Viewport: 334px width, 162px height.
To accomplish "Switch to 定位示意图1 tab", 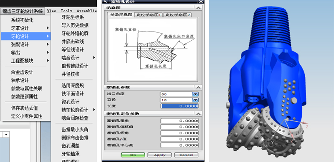I will coord(149,15).
